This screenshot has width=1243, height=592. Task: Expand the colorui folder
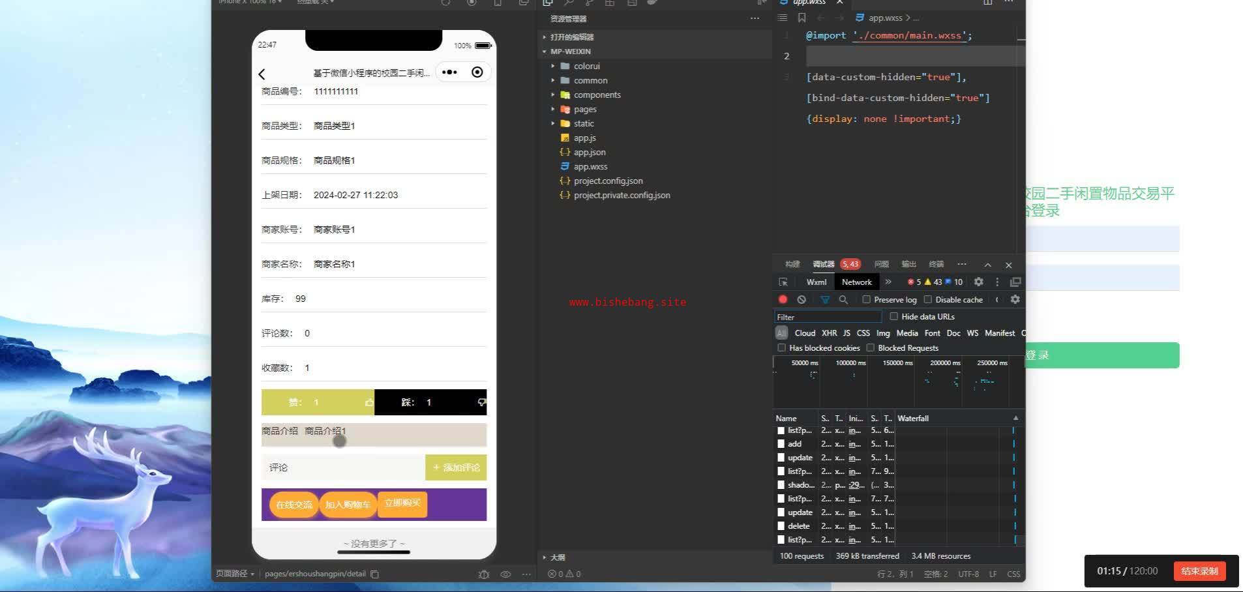(x=586, y=67)
